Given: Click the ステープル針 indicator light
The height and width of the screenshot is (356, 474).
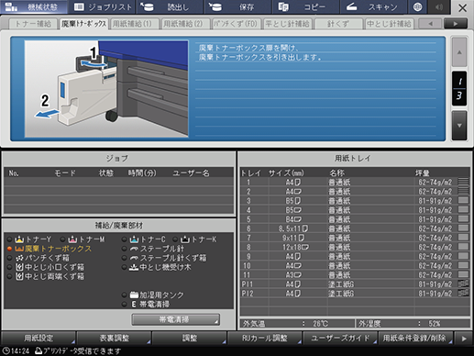Looking at the screenshot, I should (125, 249).
